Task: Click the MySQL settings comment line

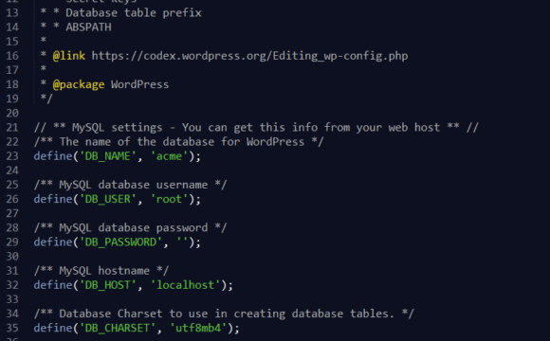Action: pyautogui.click(x=256, y=127)
